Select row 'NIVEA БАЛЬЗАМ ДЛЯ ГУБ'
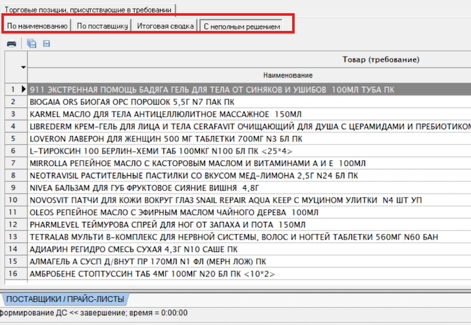Image resolution: width=471 pixels, height=325 pixels. 249,188
